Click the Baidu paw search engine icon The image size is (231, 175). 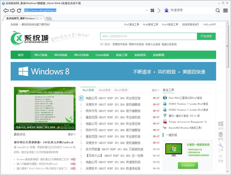[166, 10]
